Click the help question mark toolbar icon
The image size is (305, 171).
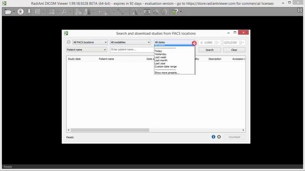(x=175, y=12)
